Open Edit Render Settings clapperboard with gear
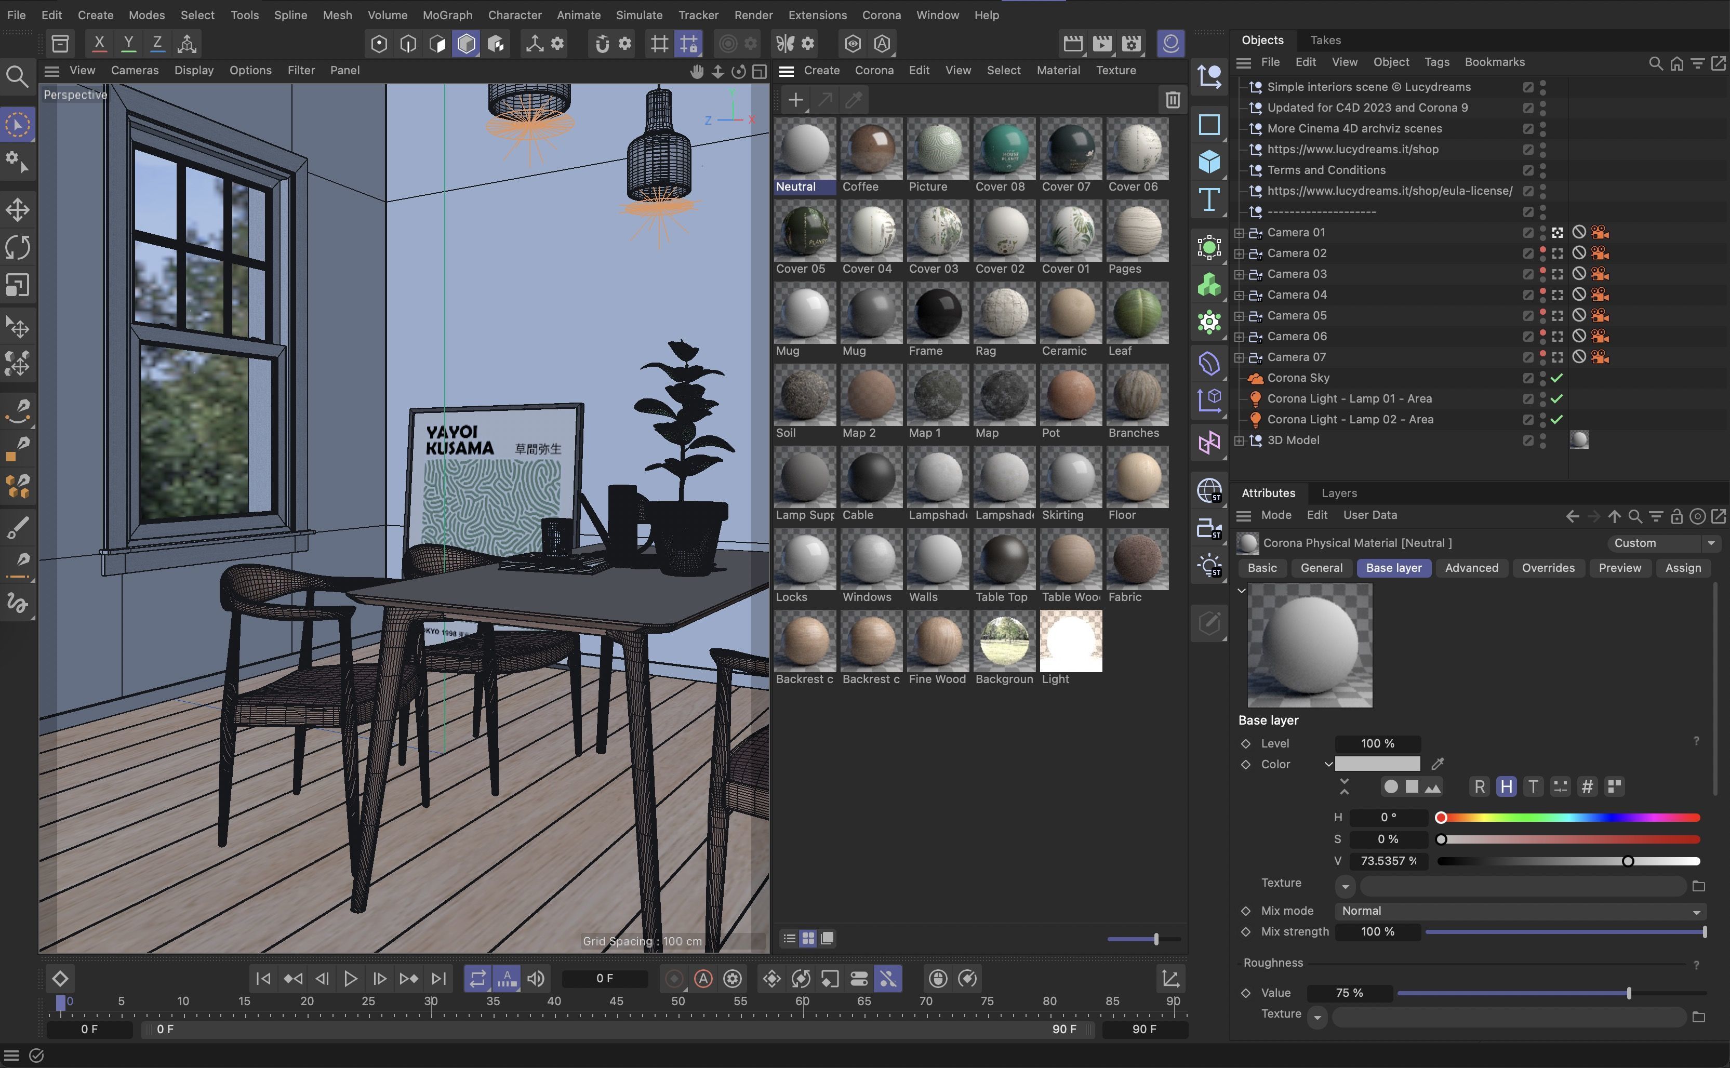Image resolution: width=1730 pixels, height=1068 pixels. (x=1132, y=44)
